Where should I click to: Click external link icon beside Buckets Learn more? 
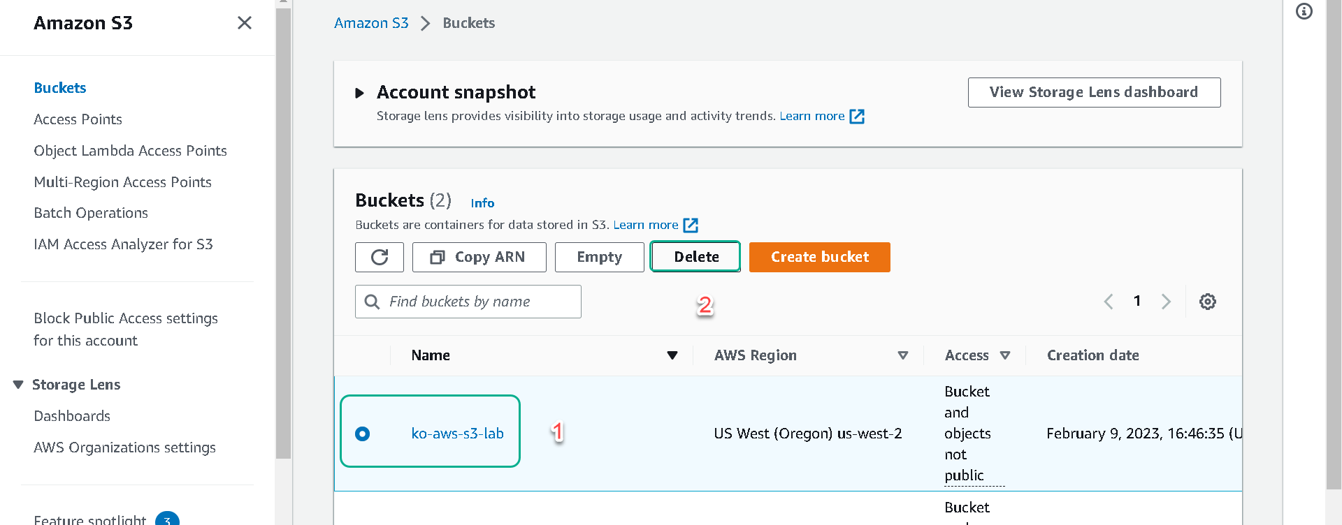click(x=691, y=225)
